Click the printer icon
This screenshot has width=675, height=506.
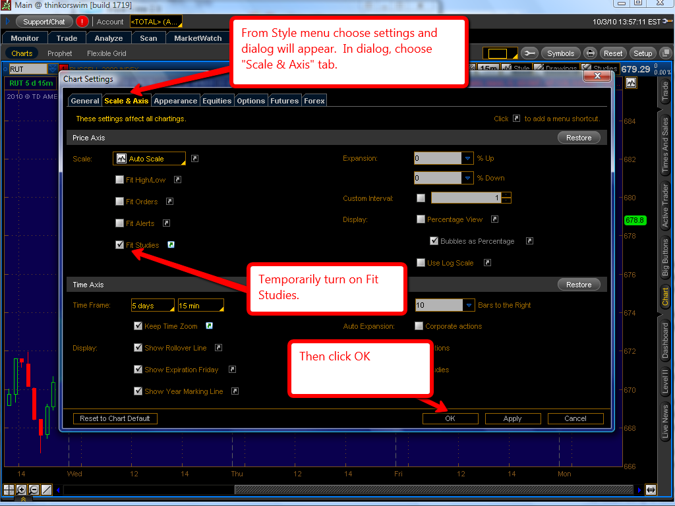point(591,53)
